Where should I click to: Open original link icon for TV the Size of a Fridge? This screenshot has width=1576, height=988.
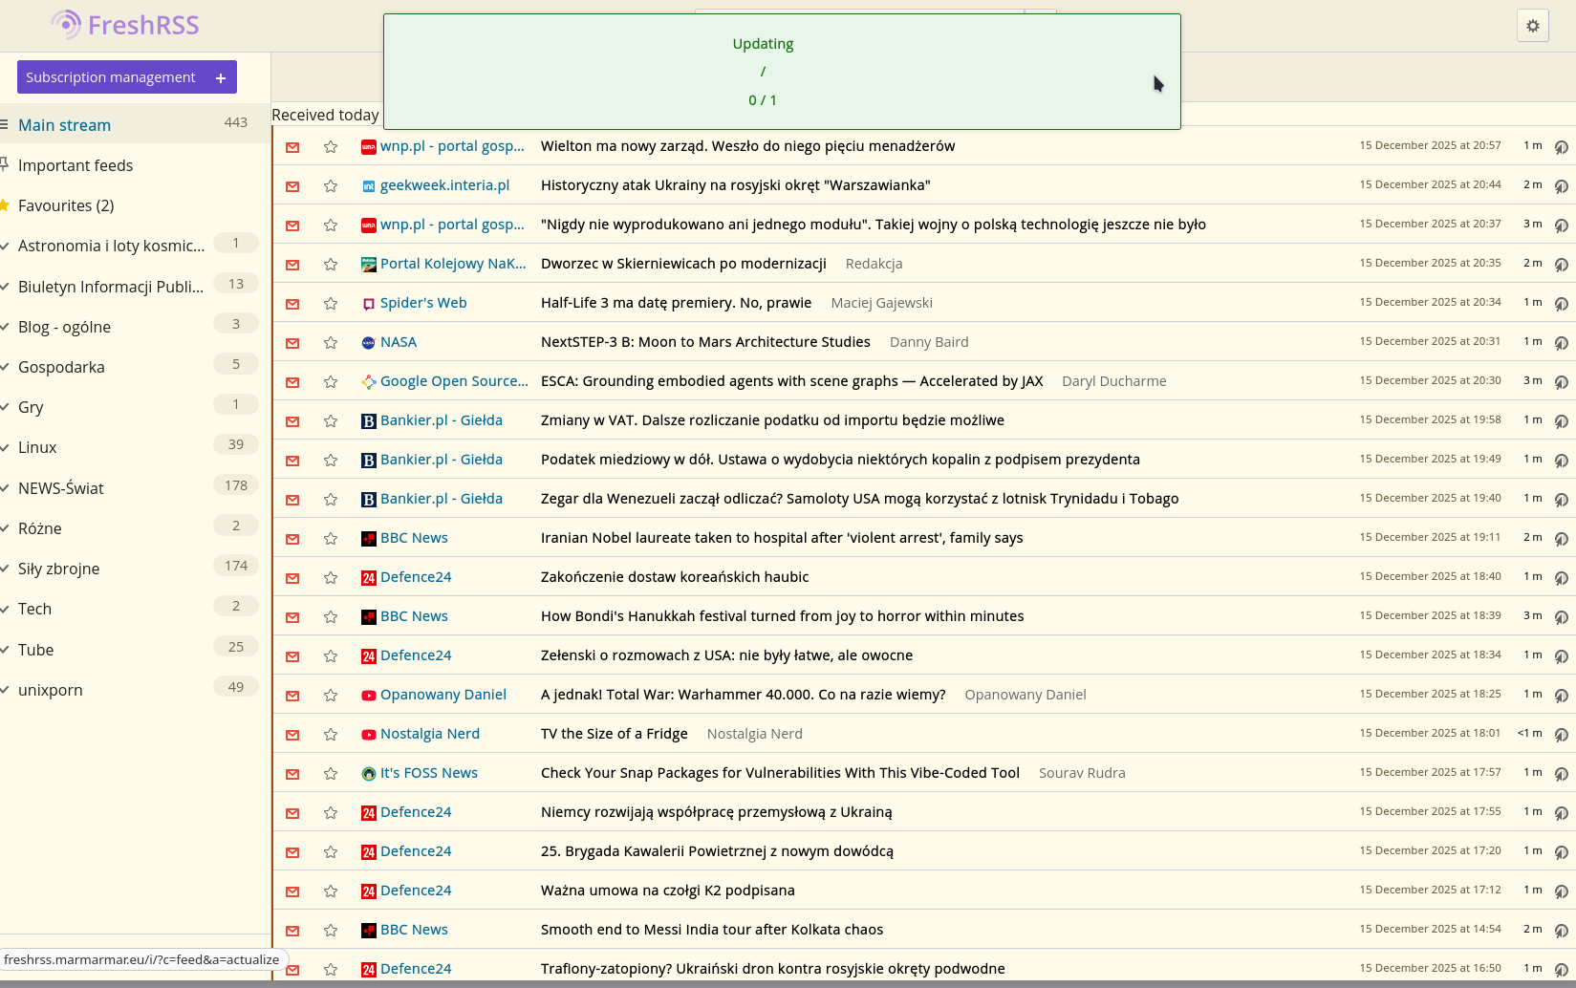click(1561, 734)
